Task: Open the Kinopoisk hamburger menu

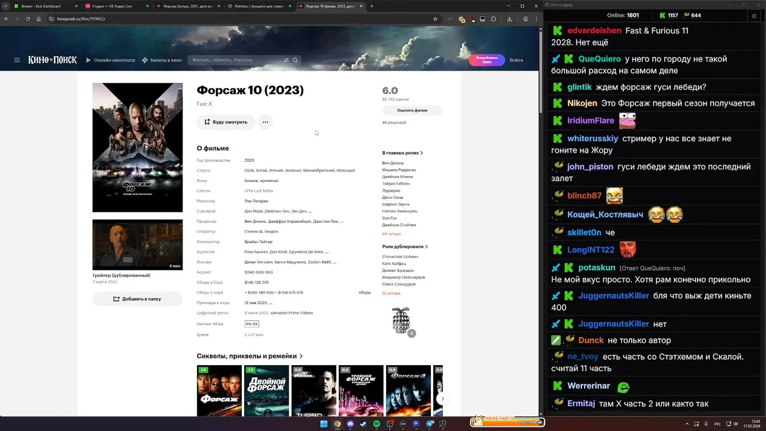Action: coord(17,60)
